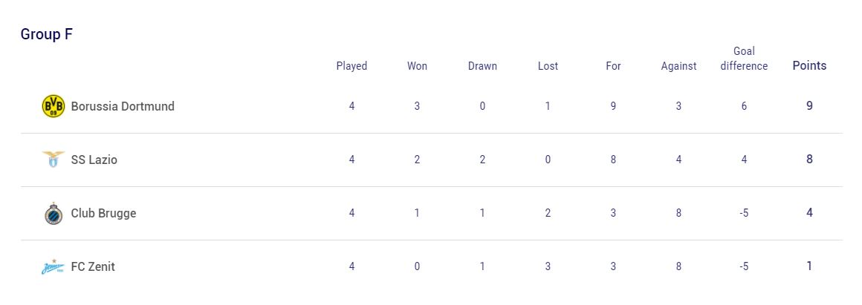
Task: Click the Borussia Dortmund club crest
Action: 54,106
